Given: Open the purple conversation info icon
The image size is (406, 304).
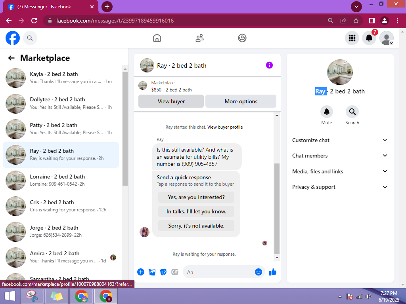Looking at the screenshot, I should click(269, 65).
